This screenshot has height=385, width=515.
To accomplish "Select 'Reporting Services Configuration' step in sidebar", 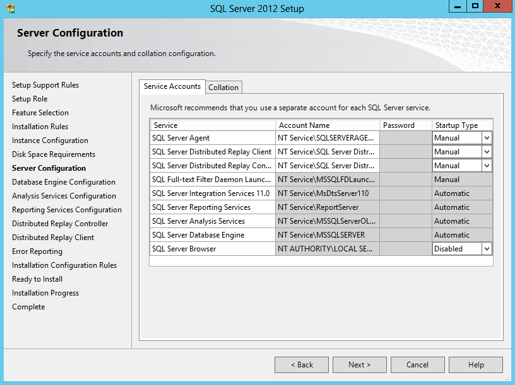I will [x=67, y=210].
